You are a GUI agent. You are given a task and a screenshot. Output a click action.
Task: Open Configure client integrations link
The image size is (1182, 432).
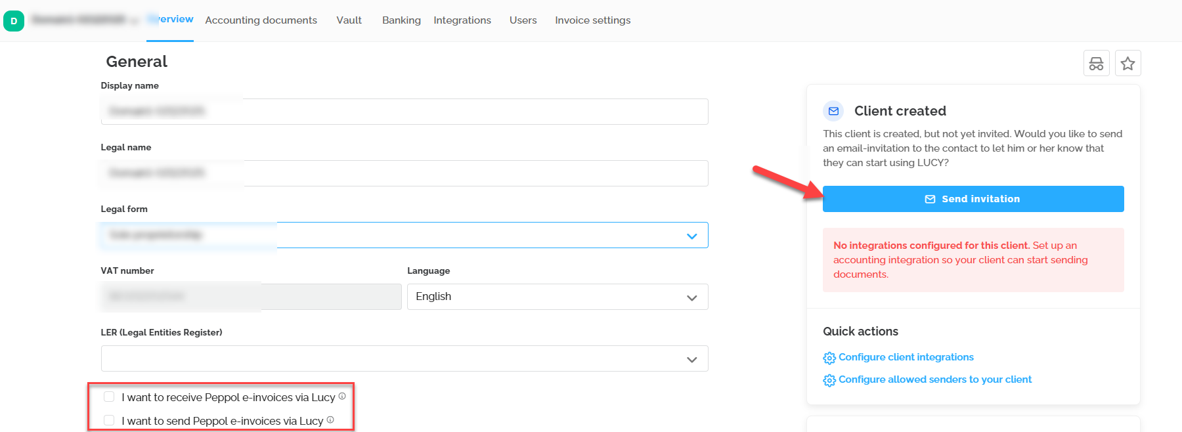(x=906, y=357)
